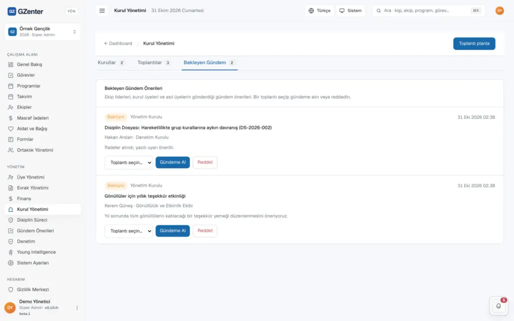Image resolution: width=514 pixels, height=321 pixels.
Task: Open Sistem Ayarları in the sidebar
Action: [43, 263]
